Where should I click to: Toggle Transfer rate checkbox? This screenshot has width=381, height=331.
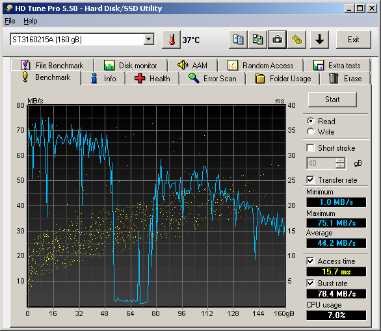coord(310,180)
